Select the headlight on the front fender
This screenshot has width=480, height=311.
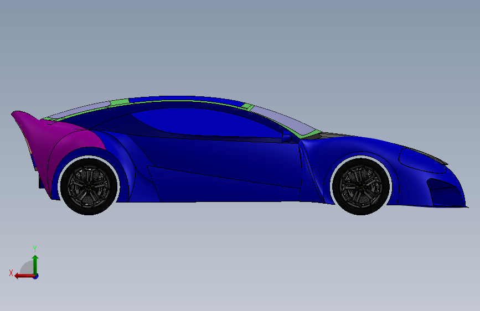422,160
